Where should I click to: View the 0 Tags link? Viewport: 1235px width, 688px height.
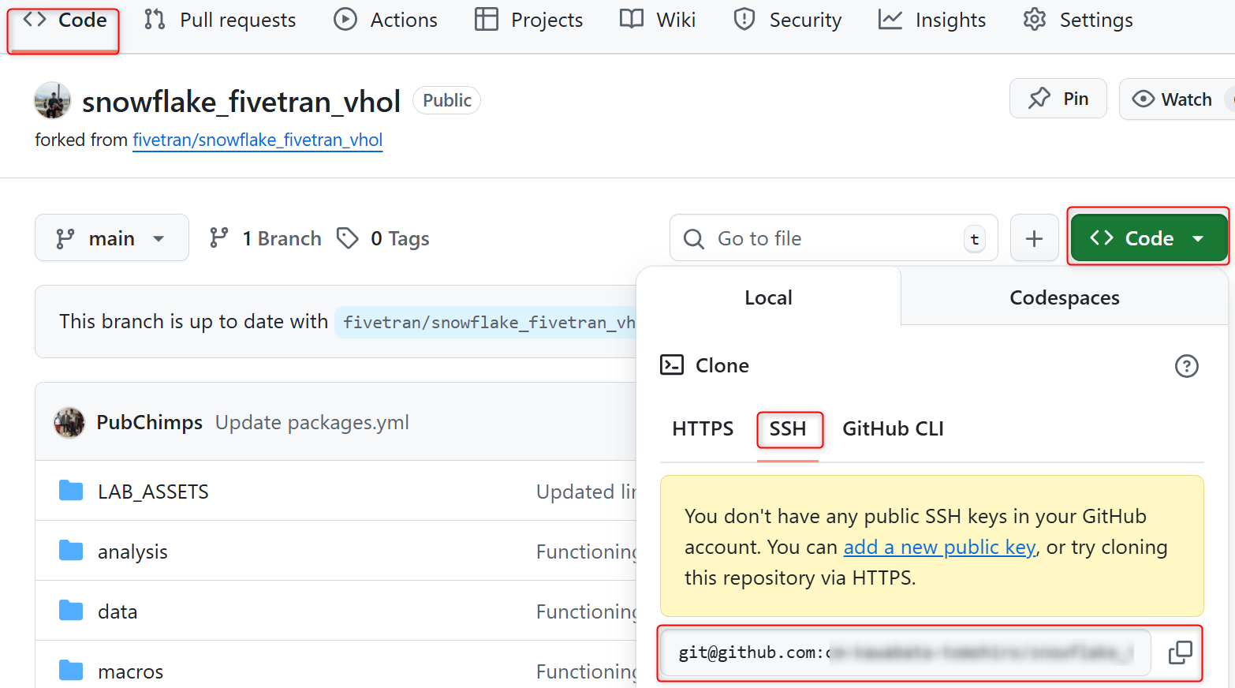(383, 238)
